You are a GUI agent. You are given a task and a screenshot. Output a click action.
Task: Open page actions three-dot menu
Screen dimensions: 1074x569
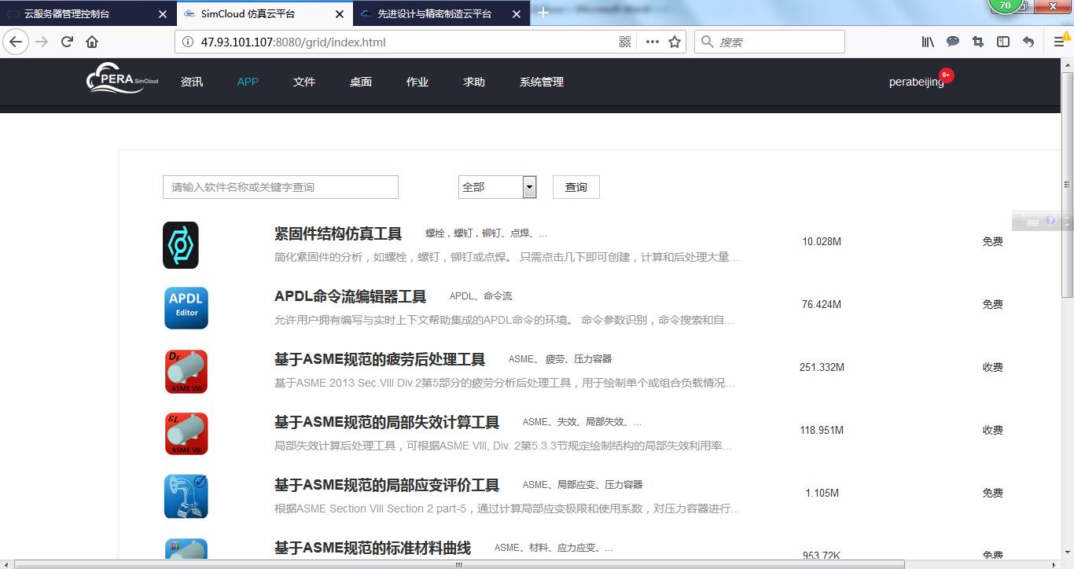coord(652,42)
